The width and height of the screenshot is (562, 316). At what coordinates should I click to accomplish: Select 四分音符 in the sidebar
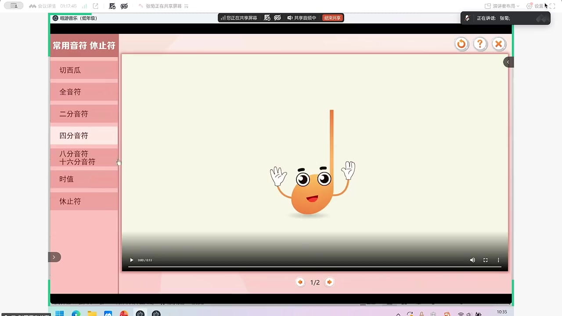(x=84, y=136)
